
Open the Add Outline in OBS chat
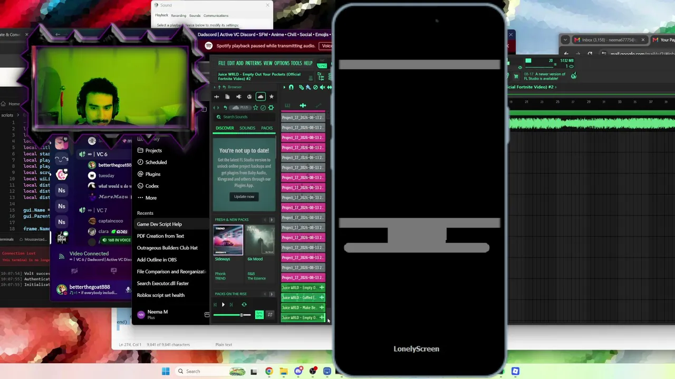(x=157, y=260)
